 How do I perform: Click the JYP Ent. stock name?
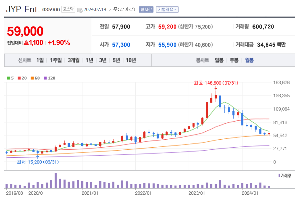pos(23,9)
